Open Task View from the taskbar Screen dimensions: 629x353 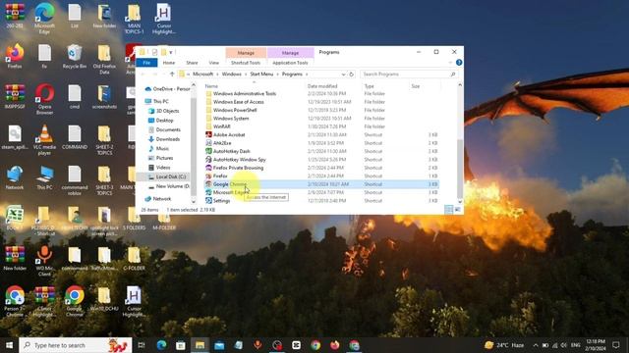142,345
